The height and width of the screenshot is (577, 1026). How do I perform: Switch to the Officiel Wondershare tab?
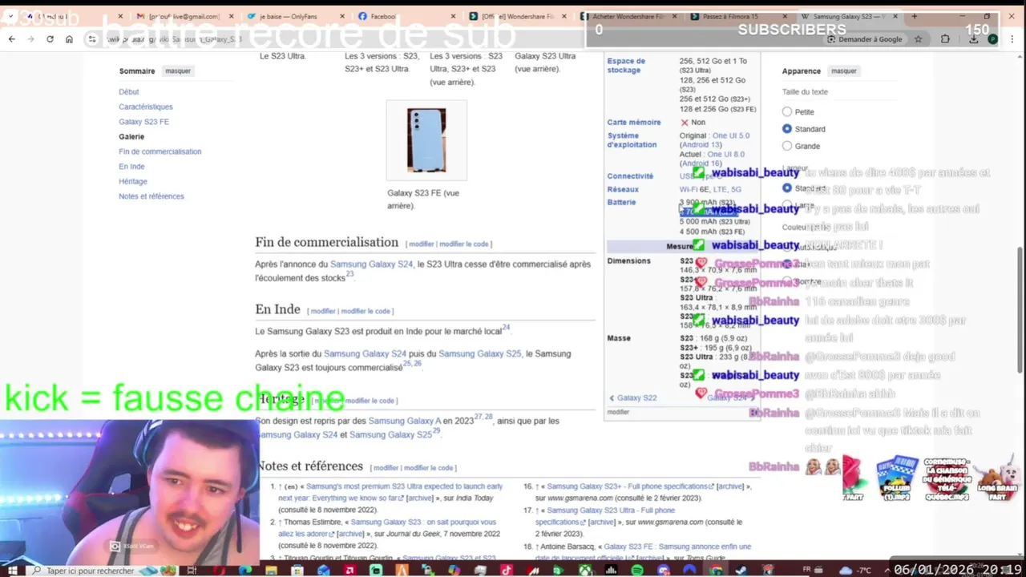[516, 16]
